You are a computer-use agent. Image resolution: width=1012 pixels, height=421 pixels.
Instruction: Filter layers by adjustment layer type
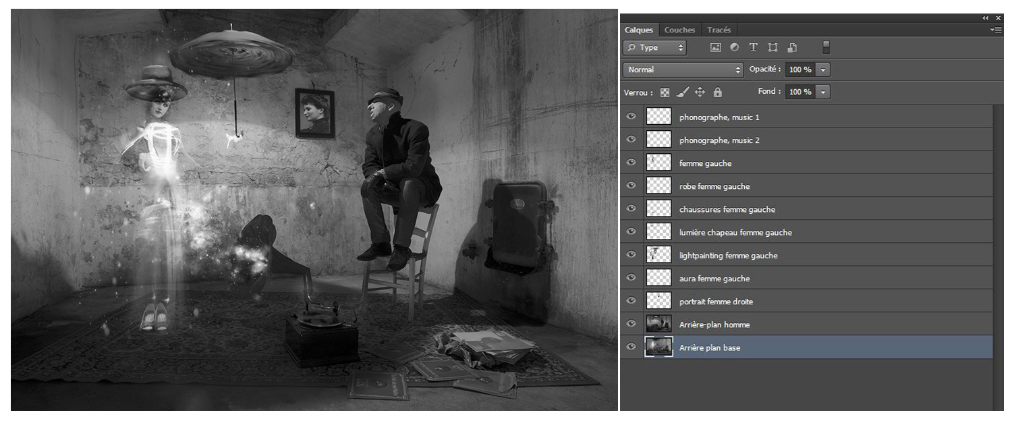click(x=734, y=47)
